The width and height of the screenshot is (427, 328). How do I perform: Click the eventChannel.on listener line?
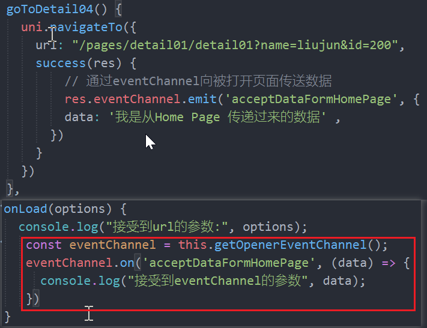click(x=217, y=263)
